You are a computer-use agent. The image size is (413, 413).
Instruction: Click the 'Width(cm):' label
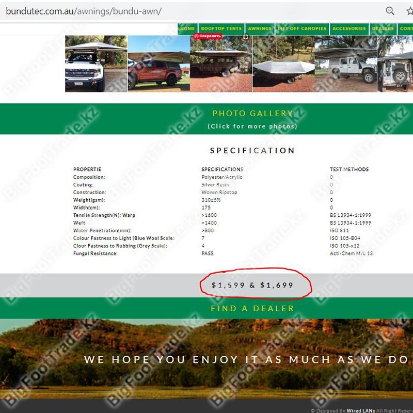pyautogui.click(x=86, y=208)
